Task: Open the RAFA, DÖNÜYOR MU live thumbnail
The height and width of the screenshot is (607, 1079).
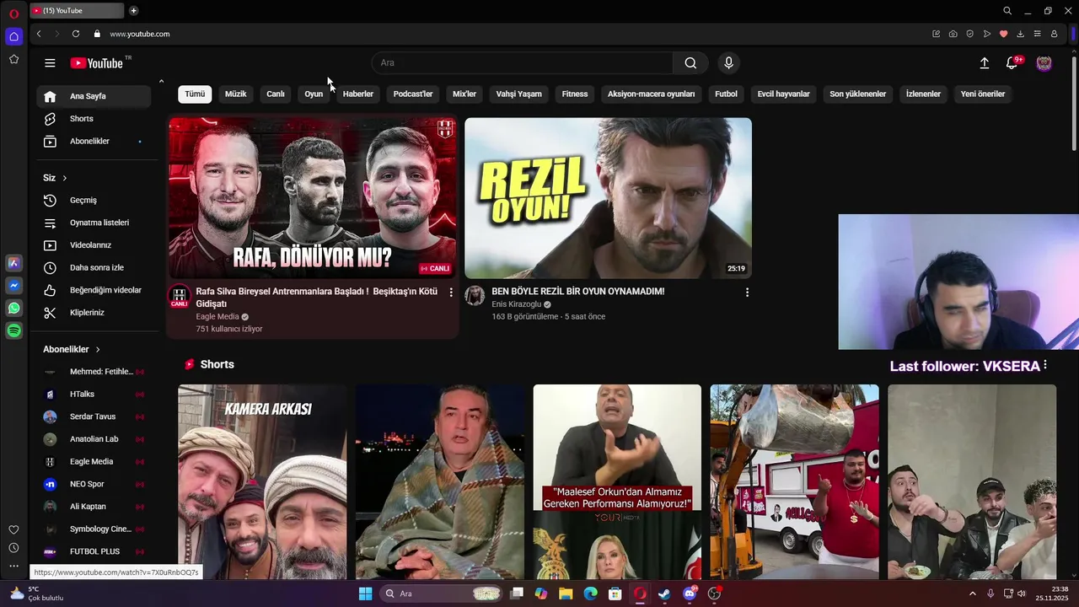Action: [312, 198]
